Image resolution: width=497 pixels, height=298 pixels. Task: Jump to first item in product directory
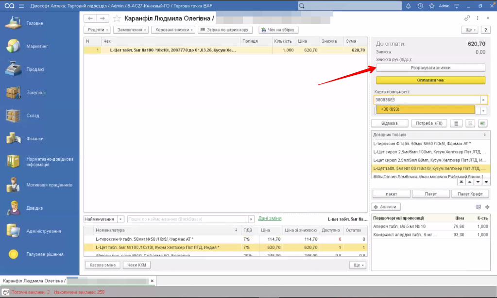[x=461, y=182]
